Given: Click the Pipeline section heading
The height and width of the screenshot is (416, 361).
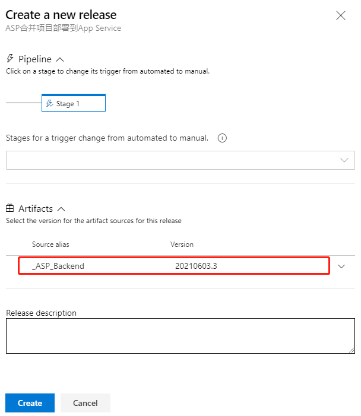Looking at the screenshot, I should tap(35, 59).
